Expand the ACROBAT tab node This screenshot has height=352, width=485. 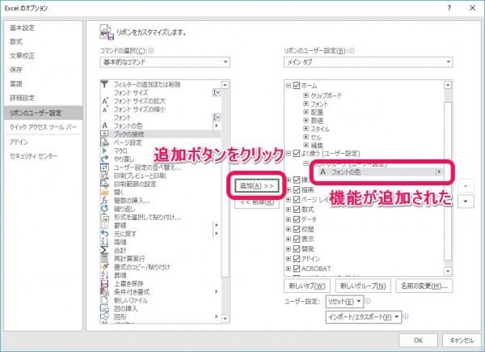pos(289,269)
